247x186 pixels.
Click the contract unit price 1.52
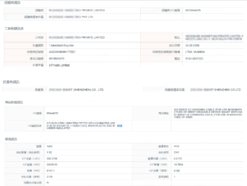(x=49, y=152)
